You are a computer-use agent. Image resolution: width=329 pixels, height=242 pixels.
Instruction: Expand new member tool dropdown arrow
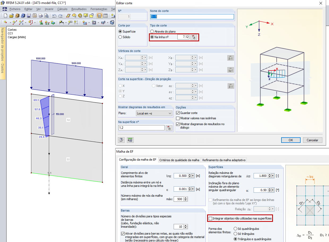[25, 23]
